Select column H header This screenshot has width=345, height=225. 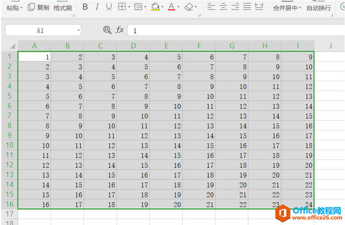[x=265, y=46]
